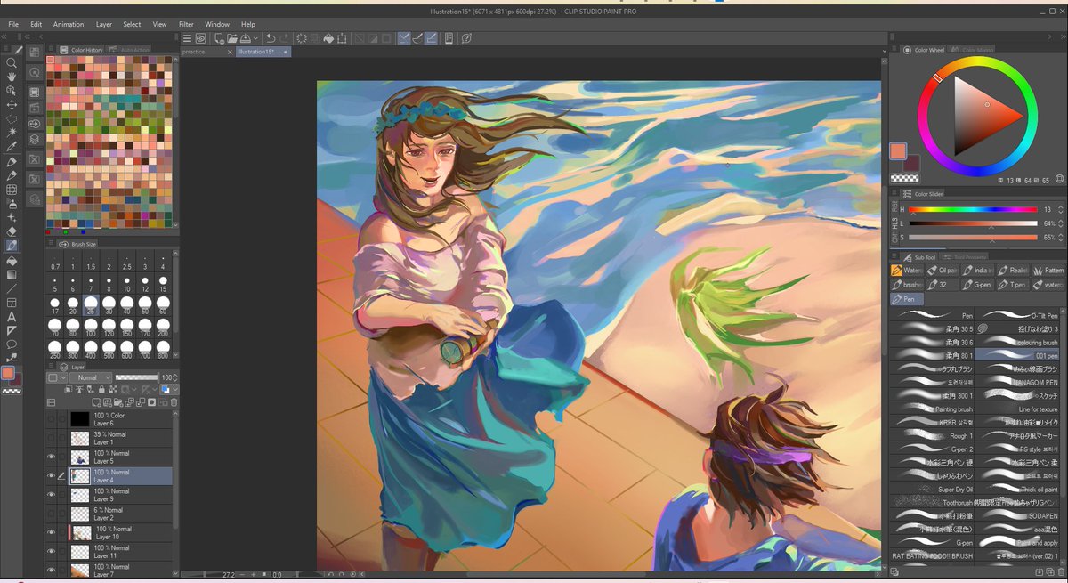1068x583 pixels.
Task: Click the Hue slider bar
Action: coord(973,209)
